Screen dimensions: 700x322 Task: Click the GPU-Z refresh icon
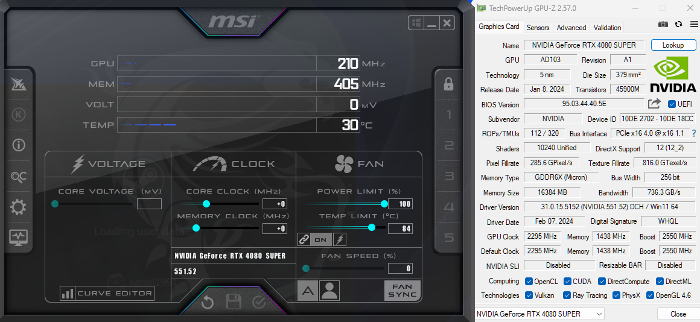tap(678, 24)
